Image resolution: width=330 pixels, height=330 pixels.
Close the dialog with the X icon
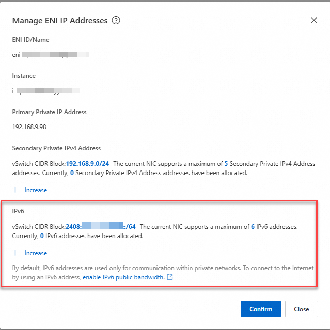point(314,20)
